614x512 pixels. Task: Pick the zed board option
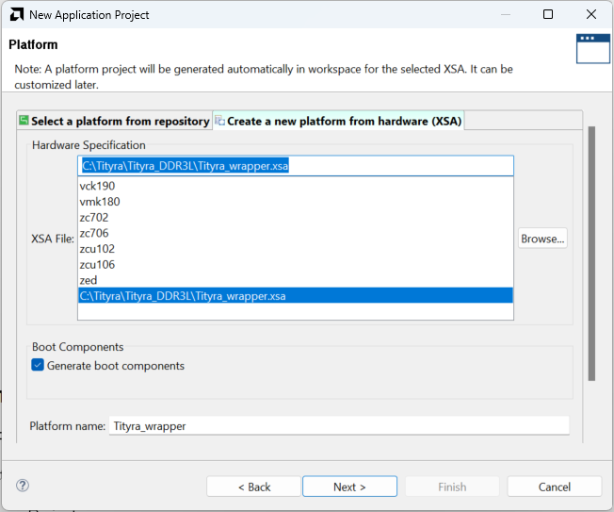[89, 280]
